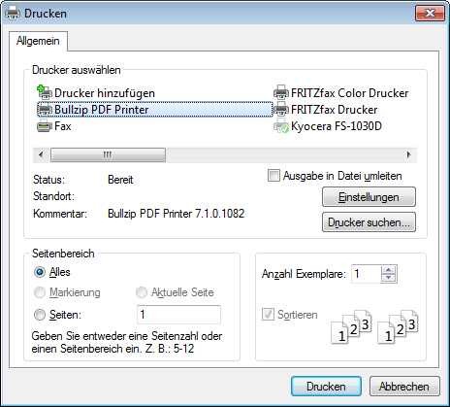Pick the FRITZfax Drucker icon
Viewport: 450px width, 407px height.
click(x=281, y=110)
